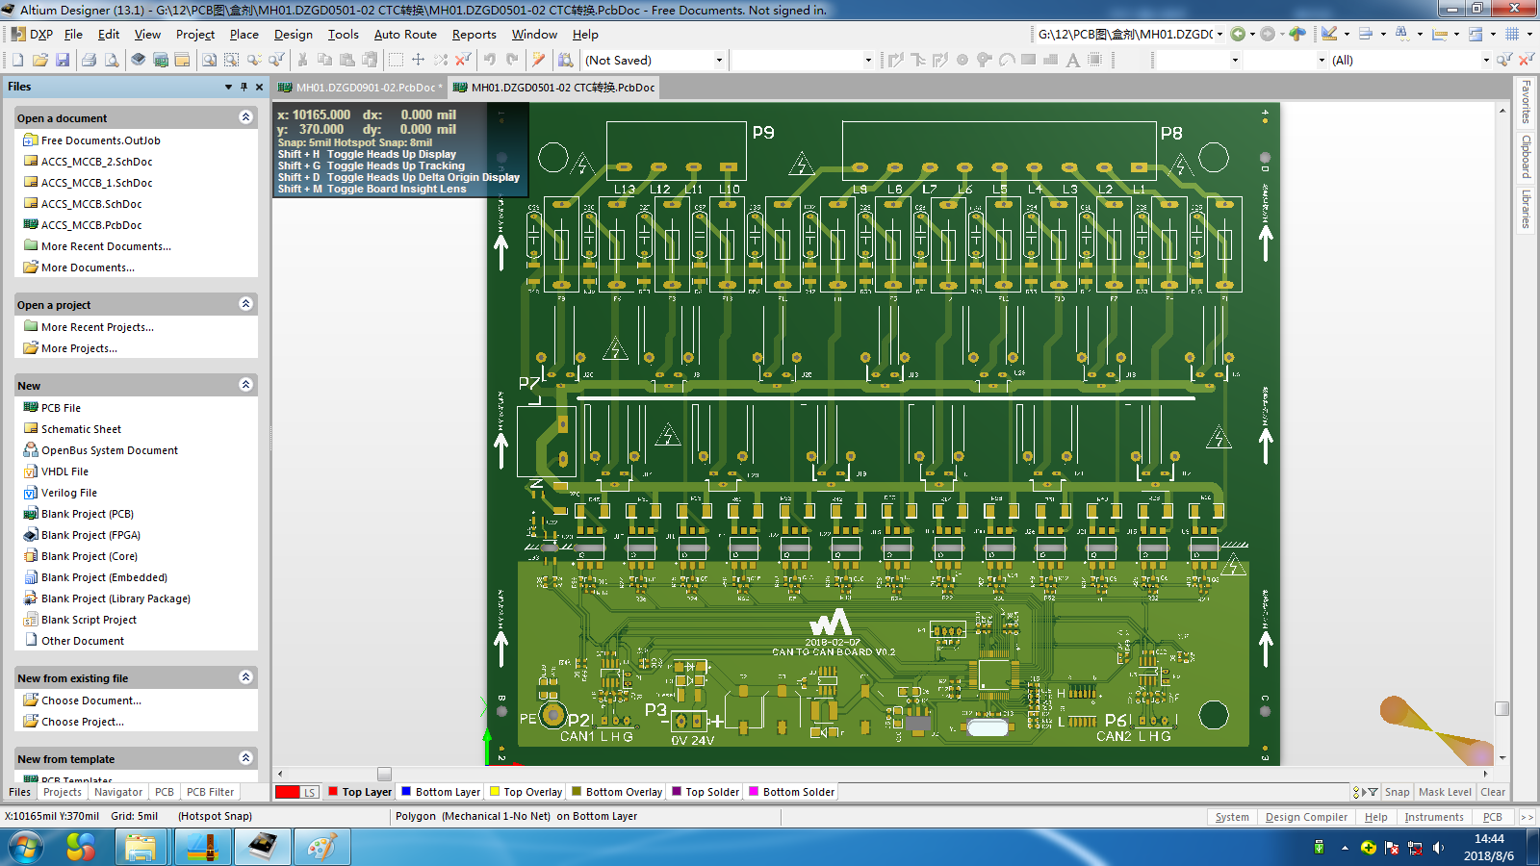The image size is (1540, 866).
Task: Open the Auto Route menu
Action: tap(405, 34)
